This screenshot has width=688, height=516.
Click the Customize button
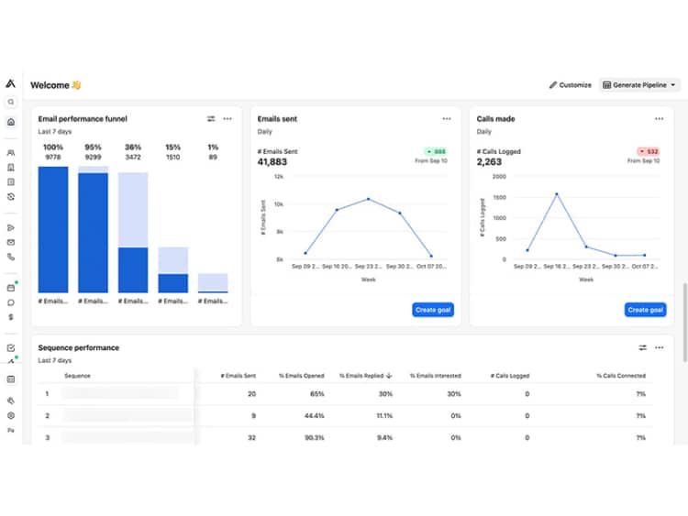click(x=571, y=85)
